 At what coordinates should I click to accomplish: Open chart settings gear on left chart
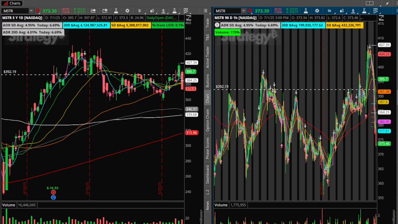127,11
